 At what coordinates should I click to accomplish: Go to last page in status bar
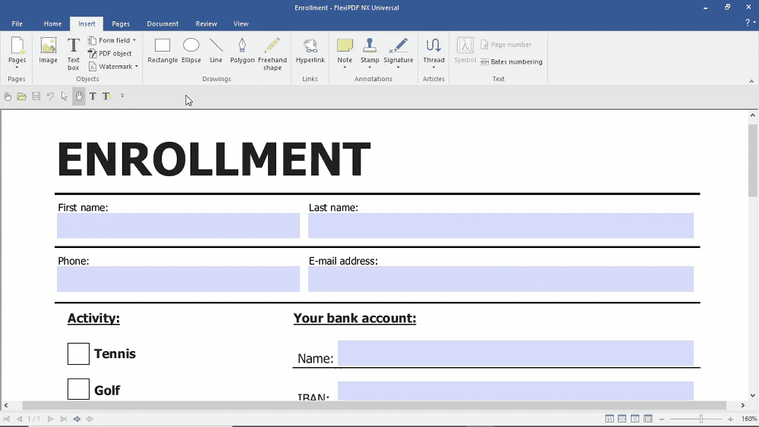(x=64, y=419)
